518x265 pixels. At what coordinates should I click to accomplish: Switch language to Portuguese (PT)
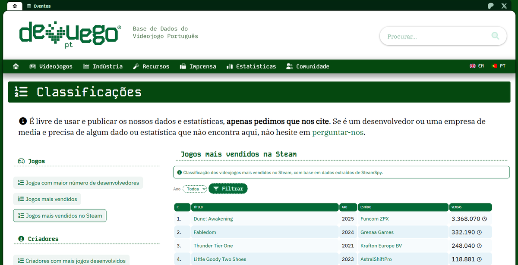(x=499, y=66)
